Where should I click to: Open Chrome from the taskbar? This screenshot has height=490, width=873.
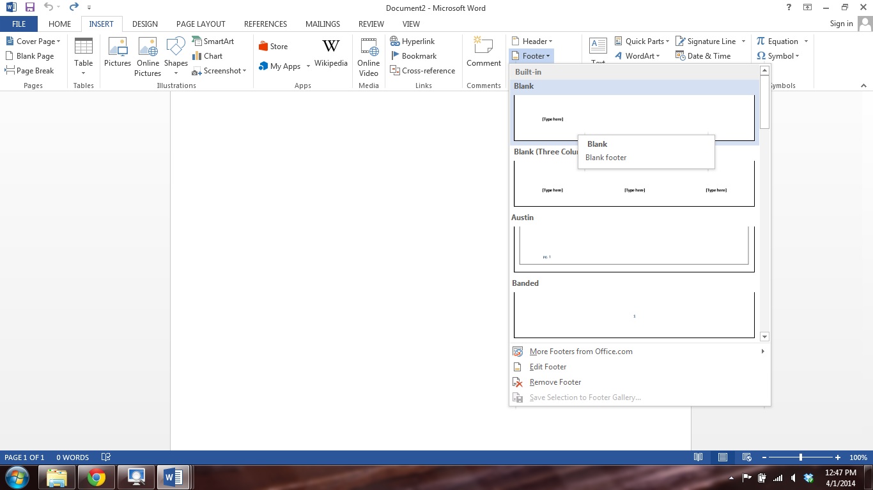(x=97, y=477)
